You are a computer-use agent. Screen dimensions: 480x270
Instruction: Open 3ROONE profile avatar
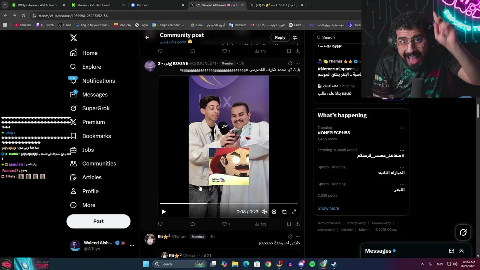click(150, 66)
